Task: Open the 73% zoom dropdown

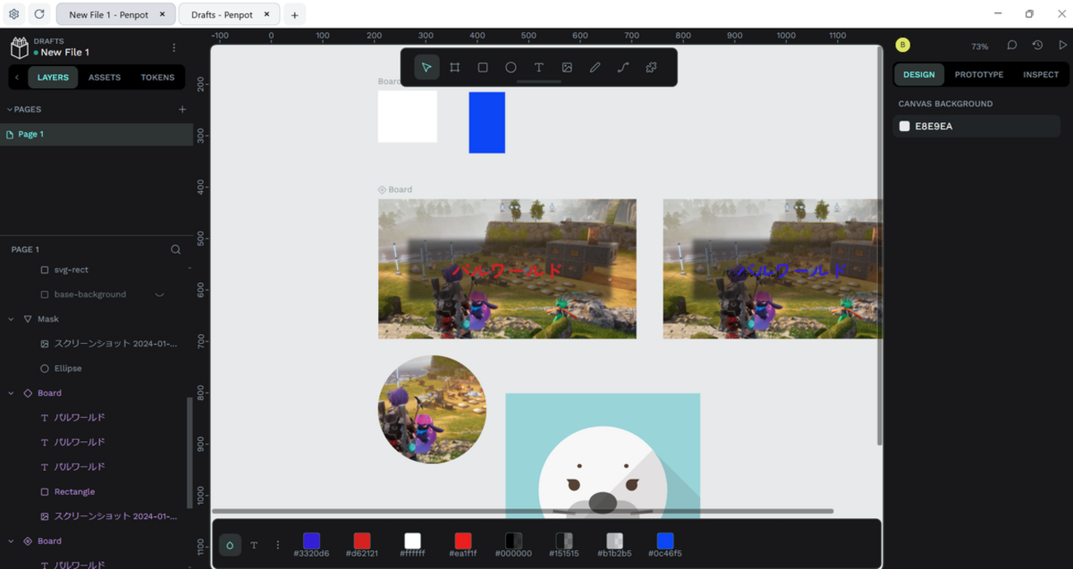Action: point(980,46)
